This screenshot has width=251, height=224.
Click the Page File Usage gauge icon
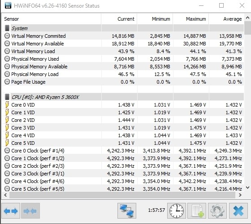[x=7, y=82]
